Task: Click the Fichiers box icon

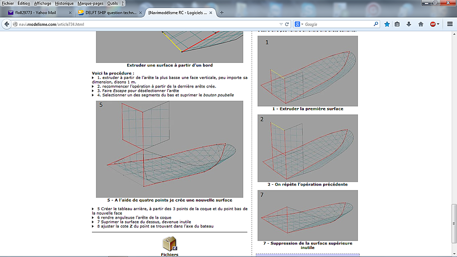Action: coord(170,244)
